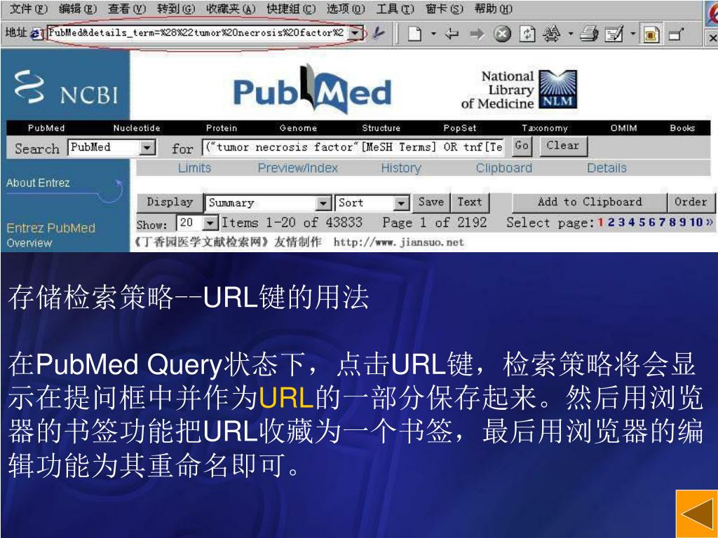Open the 查看(V) menu

[x=127, y=8]
